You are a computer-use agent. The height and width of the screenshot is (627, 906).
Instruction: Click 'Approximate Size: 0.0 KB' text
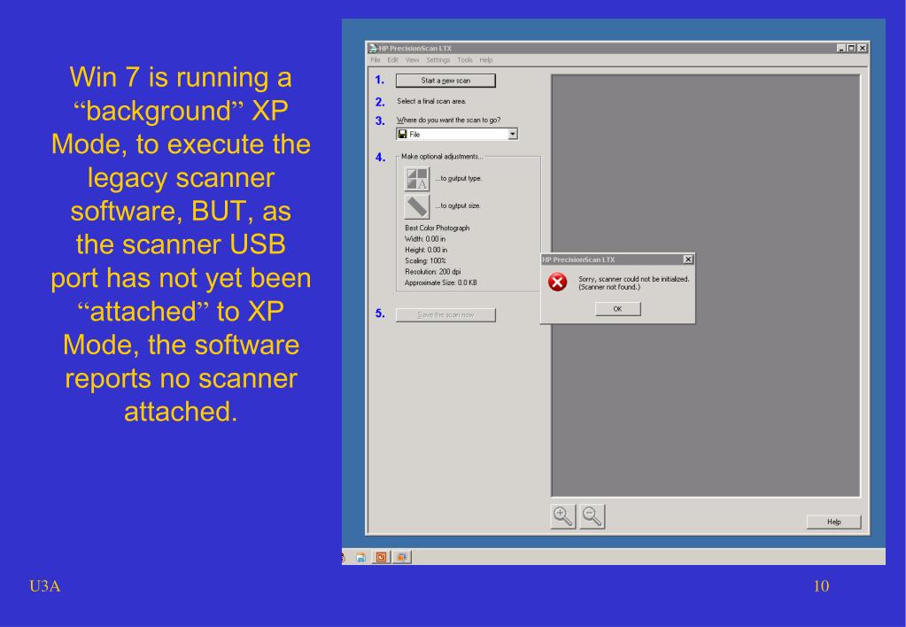pos(441,283)
